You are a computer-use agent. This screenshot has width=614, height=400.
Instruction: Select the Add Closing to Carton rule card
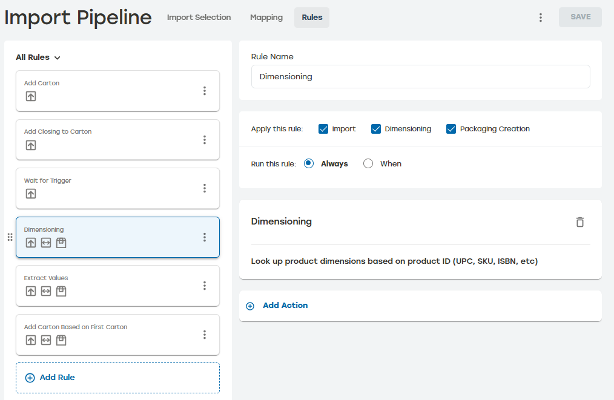(117, 140)
